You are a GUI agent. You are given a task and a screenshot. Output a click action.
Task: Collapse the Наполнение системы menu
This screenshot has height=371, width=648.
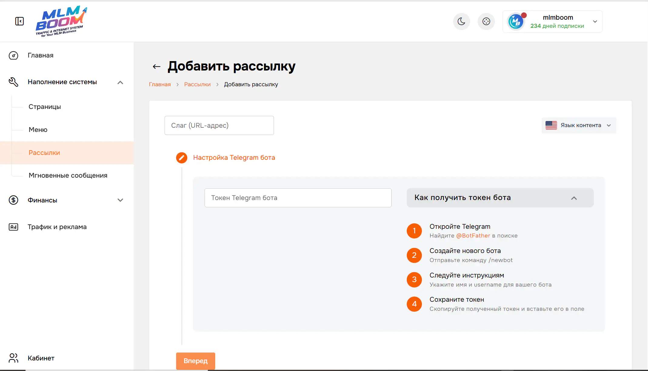(x=120, y=82)
